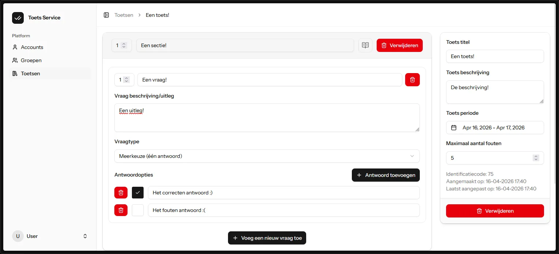This screenshot has height=254, width=559.
Task: Expand the User account menu chevron
Action: 85,236
